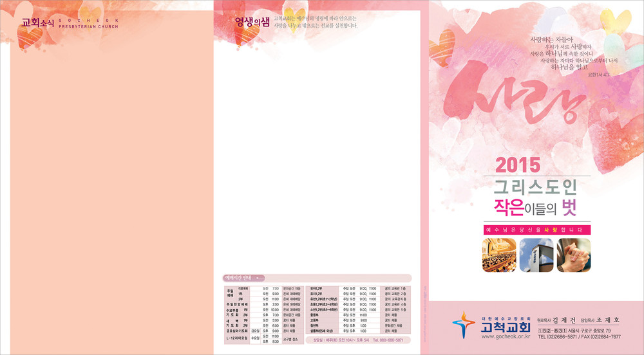Image resolution: width=644 pixels, height=355 pixels.
Task: Click the 예배시간 안내 heading label
Action: click(237, 278)
